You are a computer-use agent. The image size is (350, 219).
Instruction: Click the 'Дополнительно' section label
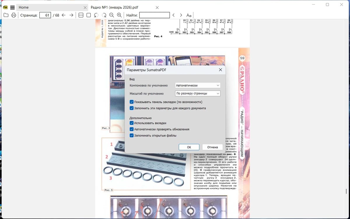pyautogui.click(x=141, y=118)
